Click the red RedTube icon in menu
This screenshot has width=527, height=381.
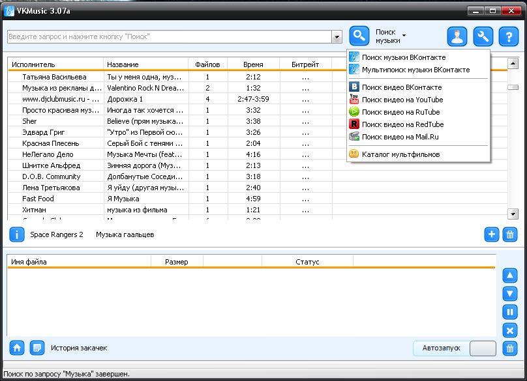[x=354, y=124]
